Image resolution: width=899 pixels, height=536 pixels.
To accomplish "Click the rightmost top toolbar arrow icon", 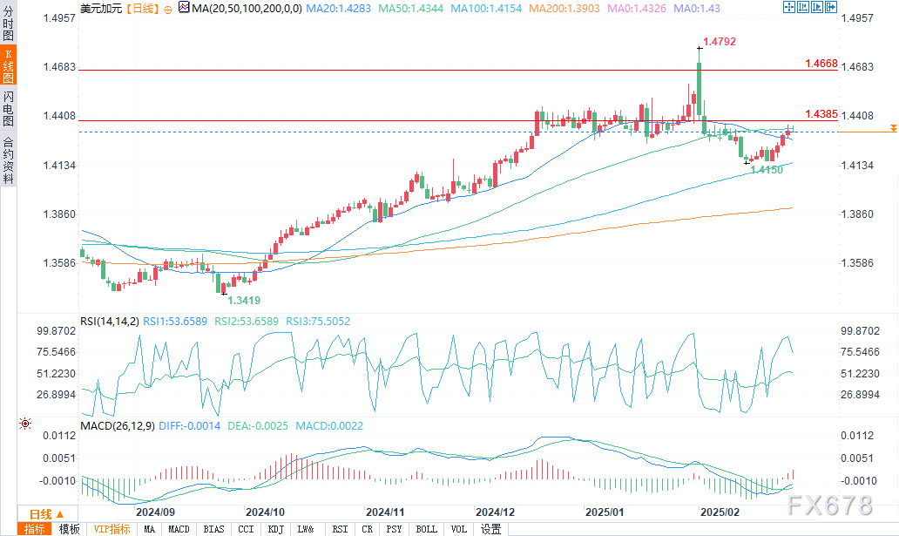I will click(x=833, y=8).
